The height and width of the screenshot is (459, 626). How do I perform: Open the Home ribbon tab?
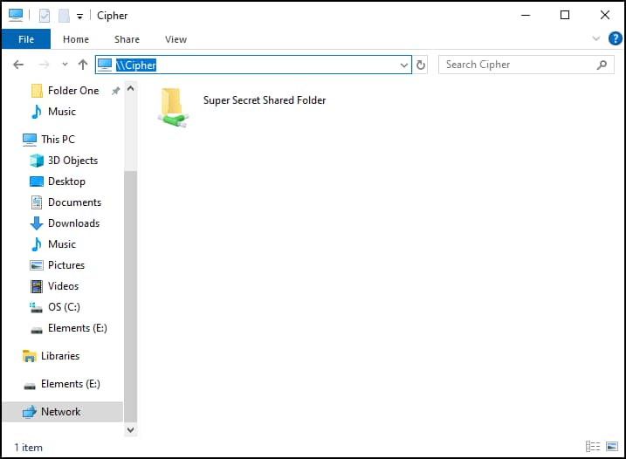click(76, 39)
